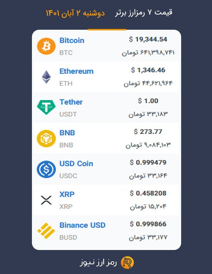Select the white title قیمت ۷ رمزارز برتر
This screenshot has width=212, height=274.
(144, 13)
